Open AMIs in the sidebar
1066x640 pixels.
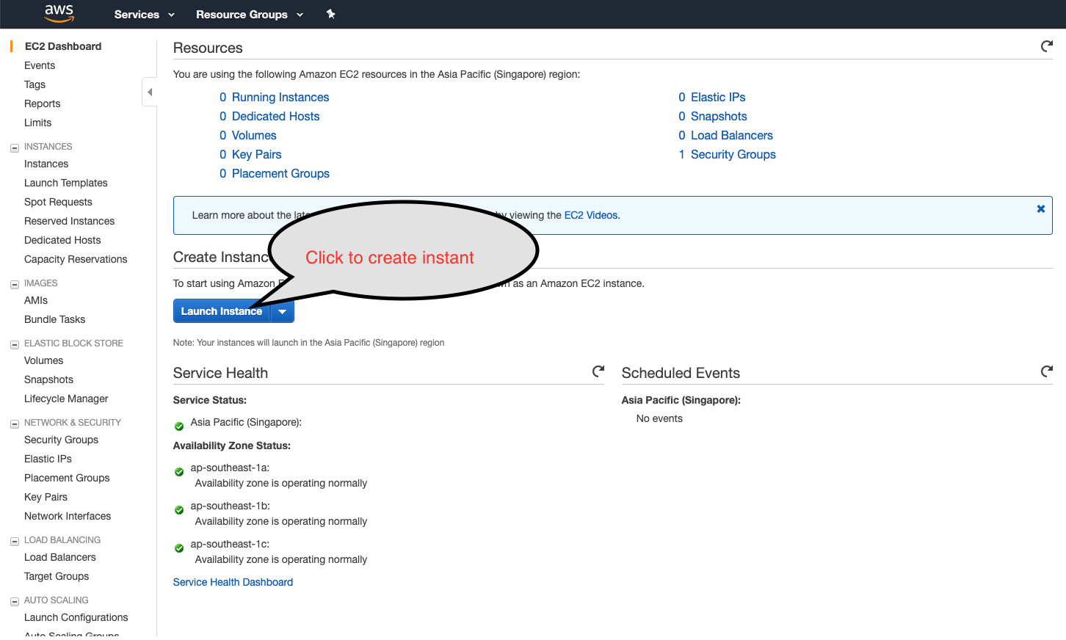(x=36, y=300)
